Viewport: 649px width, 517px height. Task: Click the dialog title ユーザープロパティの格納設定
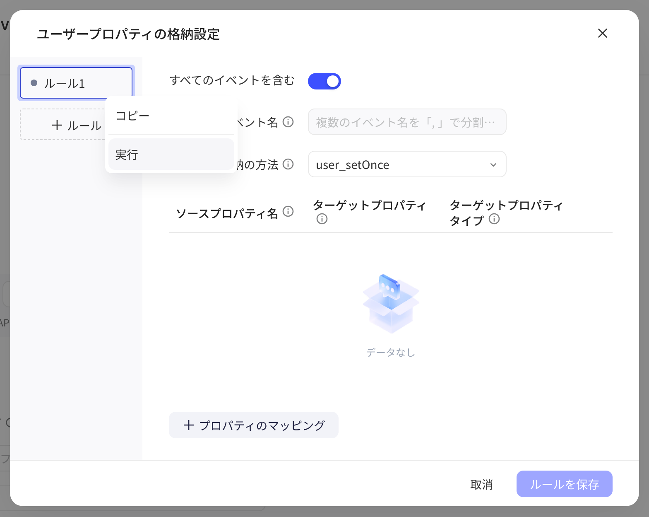pyautogui.click(x=128, y=34)
